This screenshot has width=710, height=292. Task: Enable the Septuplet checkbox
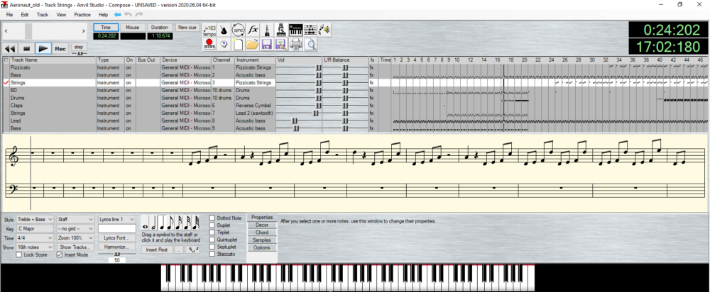click(x=212, y=247)
